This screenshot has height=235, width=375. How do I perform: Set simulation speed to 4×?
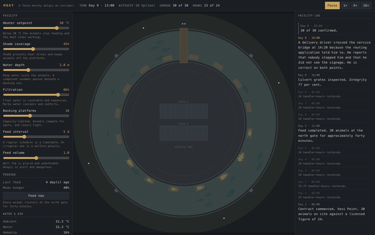(355, 5)
